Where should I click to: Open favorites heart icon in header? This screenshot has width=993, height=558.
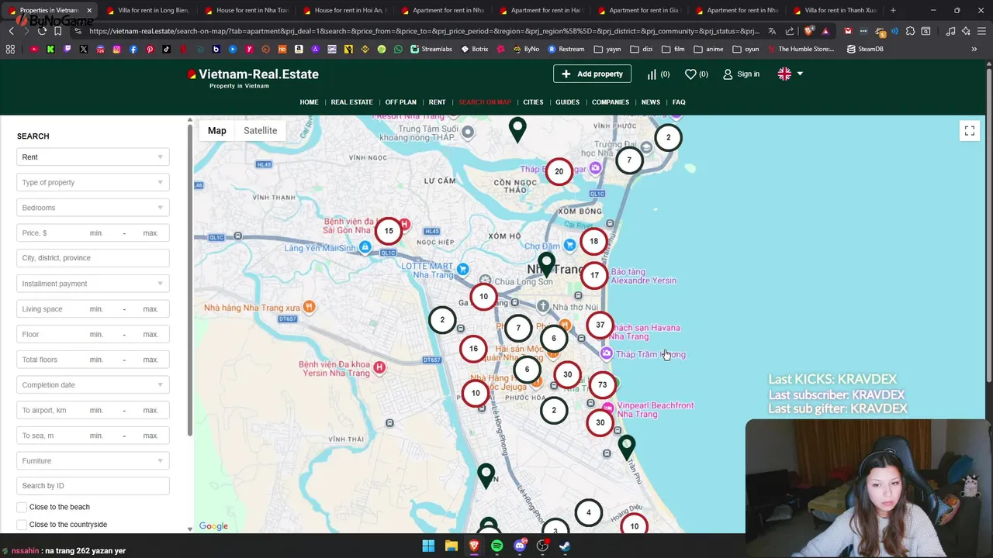(690, 74)
